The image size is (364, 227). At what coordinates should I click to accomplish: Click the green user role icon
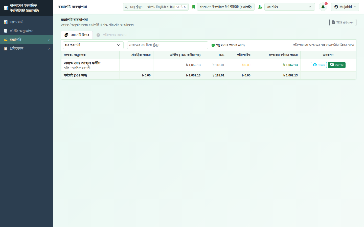[x=260, y=7]
